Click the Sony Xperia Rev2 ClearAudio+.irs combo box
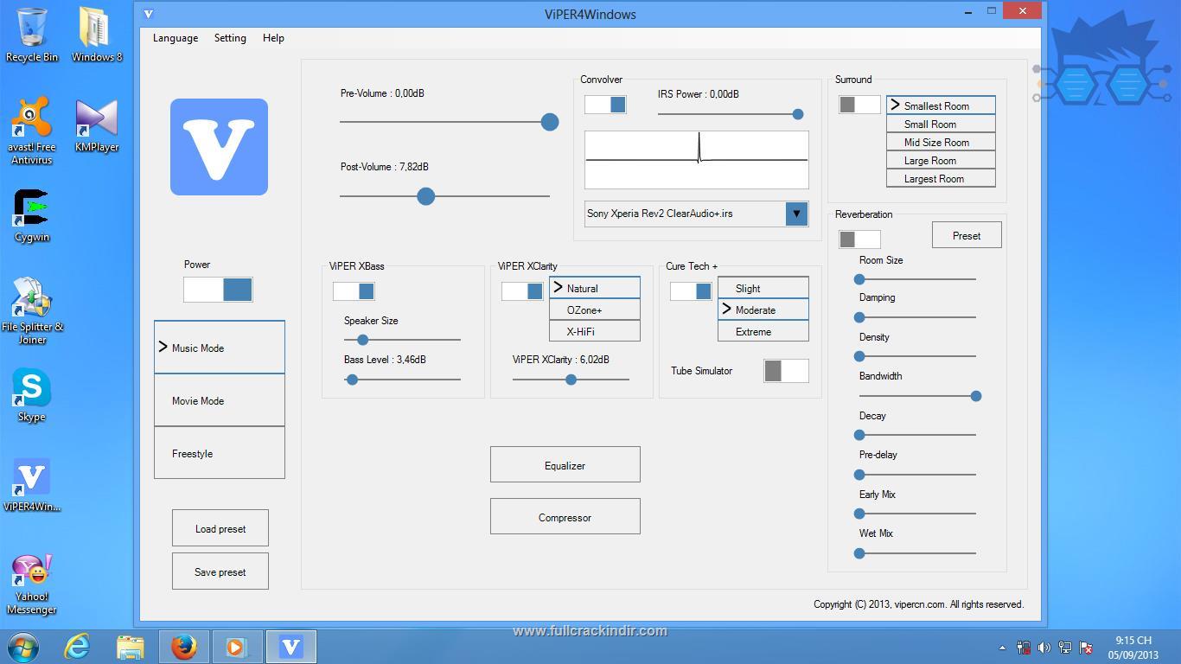The width and height of the screenshot is (1181, 664). click(697, 214)
